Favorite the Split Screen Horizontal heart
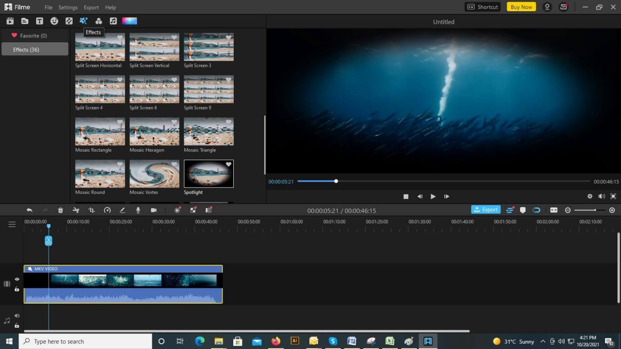621x349 pixels. pos(120,38)
